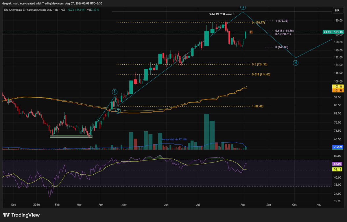Select the circled wave 1 label
The image size is (347, 222).
point(115,92)
